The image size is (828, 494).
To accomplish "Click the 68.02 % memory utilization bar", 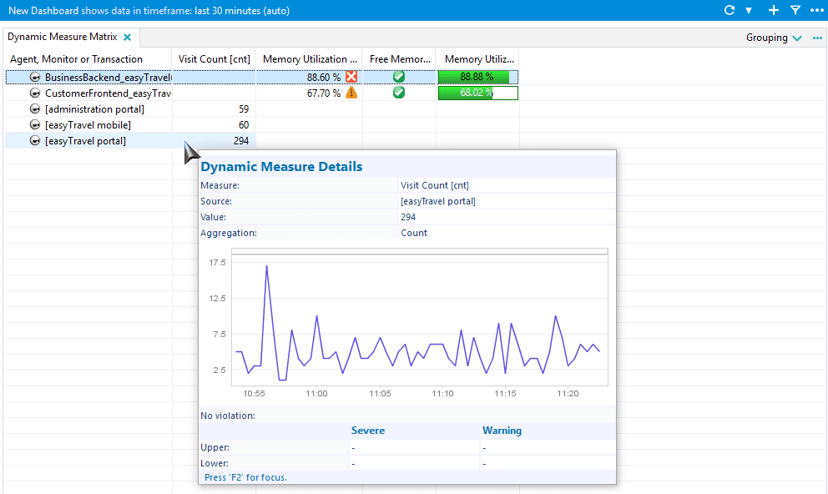I will pyautogui.click(x=478, y=93).
